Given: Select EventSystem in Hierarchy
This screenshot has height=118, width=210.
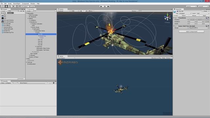Looking at the screenshot, I should [x=31, y=64].
